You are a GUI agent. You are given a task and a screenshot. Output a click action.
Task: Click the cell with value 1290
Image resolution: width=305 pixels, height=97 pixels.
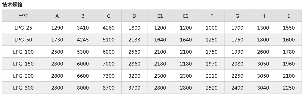[x=57, y=28]
